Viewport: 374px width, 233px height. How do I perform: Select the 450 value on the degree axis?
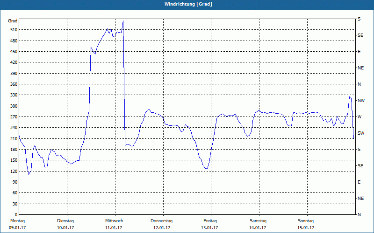[x=14, y=52]
